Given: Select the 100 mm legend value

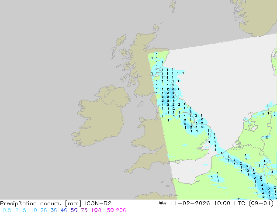Looking at the screenshot, I should point(96,211).
